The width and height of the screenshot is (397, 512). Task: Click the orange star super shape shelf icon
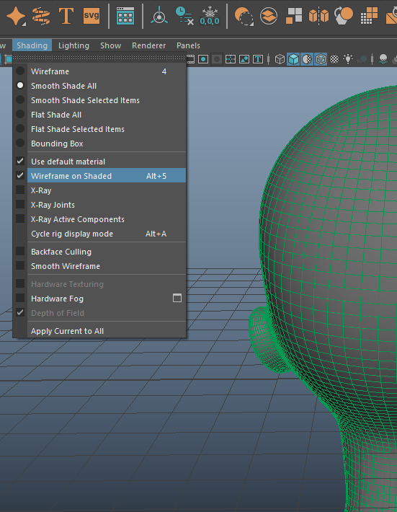[x=15, y=16]
